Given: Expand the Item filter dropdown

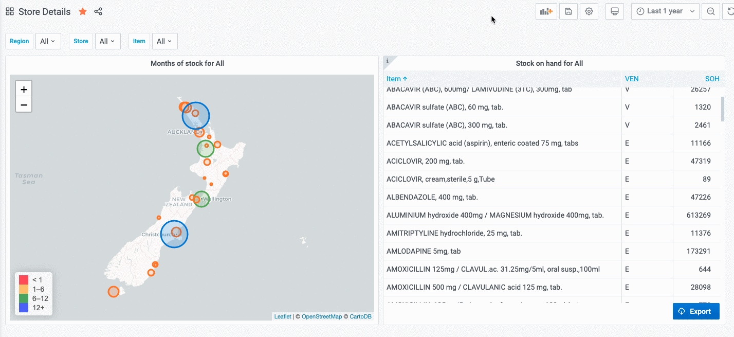Looking at the screenshot, I should (164, 41).
